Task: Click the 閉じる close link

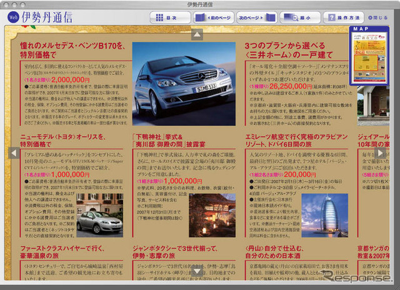Action: click(x=377, y=18)
